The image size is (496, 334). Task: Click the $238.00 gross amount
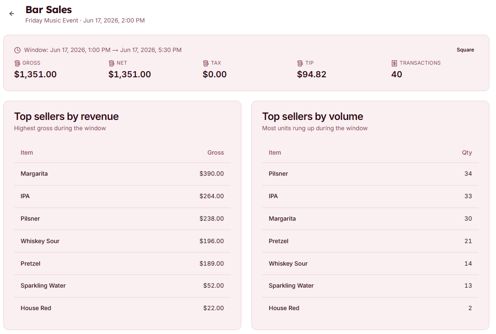pos(211,219)
